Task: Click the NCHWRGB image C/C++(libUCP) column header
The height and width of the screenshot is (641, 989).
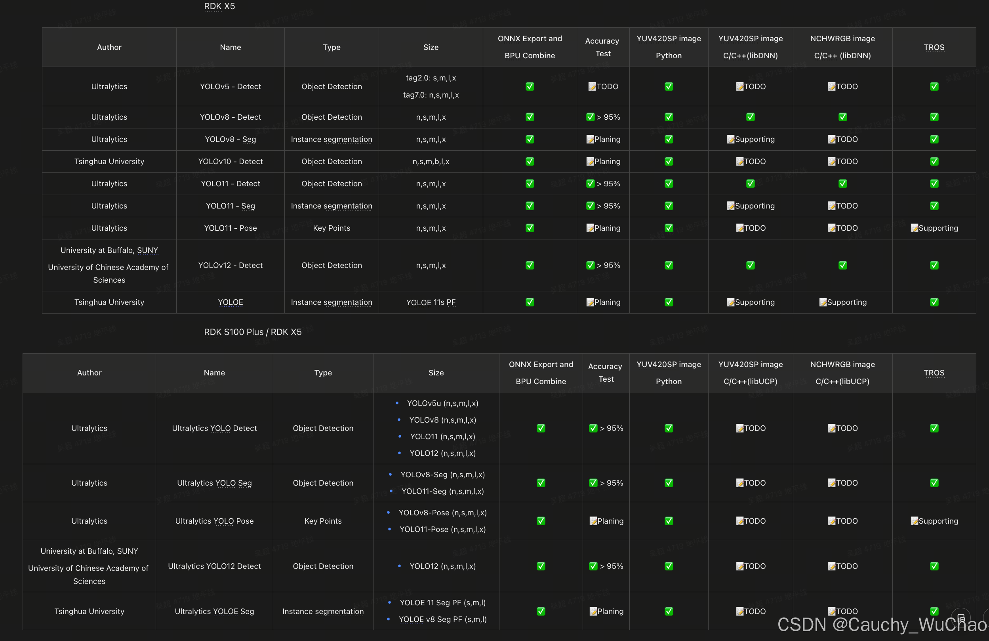Action: pyautogui.click(x=842, y=373)
